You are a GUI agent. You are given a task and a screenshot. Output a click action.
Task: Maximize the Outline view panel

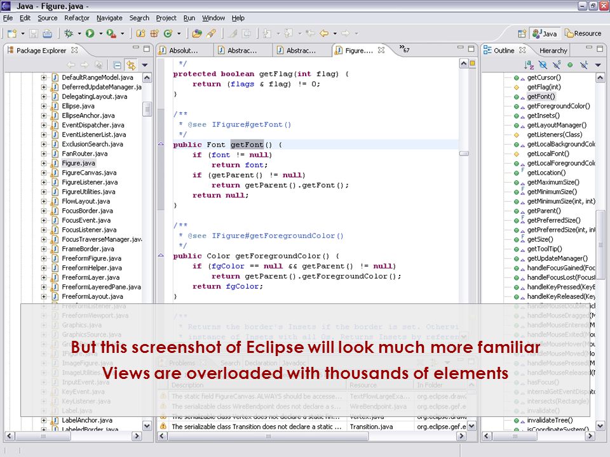(600, 49)
